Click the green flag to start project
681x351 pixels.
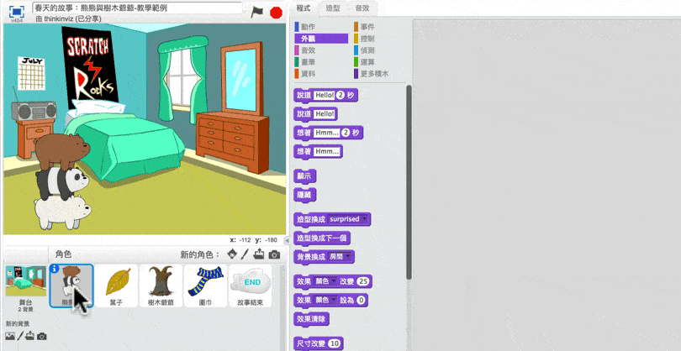257,12
